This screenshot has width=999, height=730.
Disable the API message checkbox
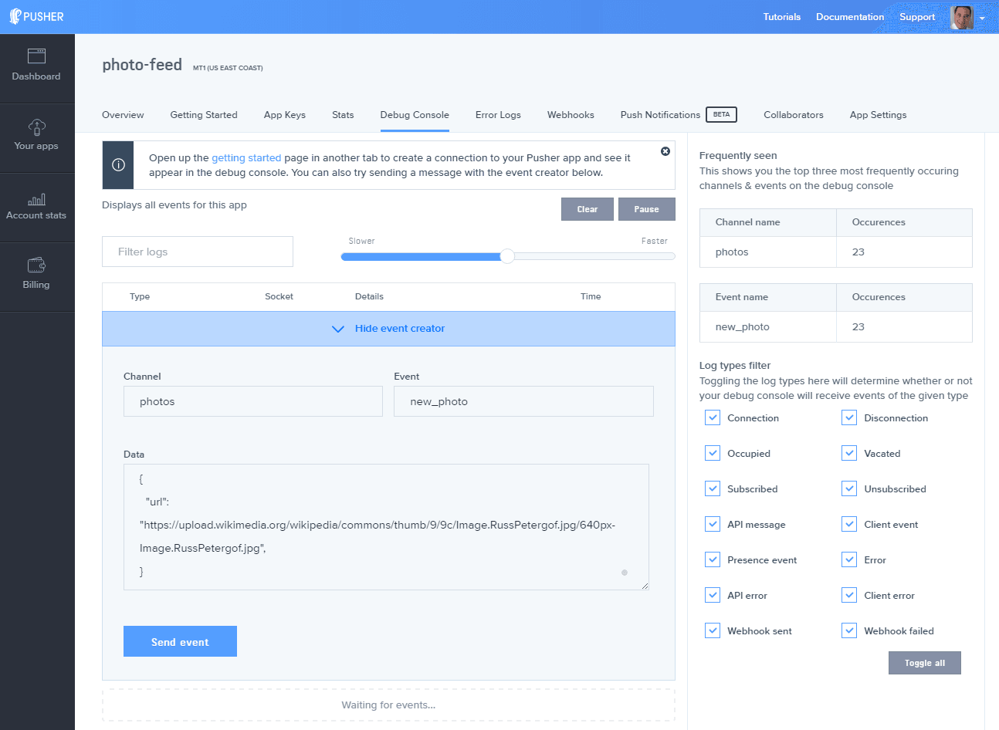click(x=713, y=525)
